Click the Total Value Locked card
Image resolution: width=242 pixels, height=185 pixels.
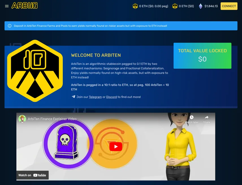coord(202,56)
